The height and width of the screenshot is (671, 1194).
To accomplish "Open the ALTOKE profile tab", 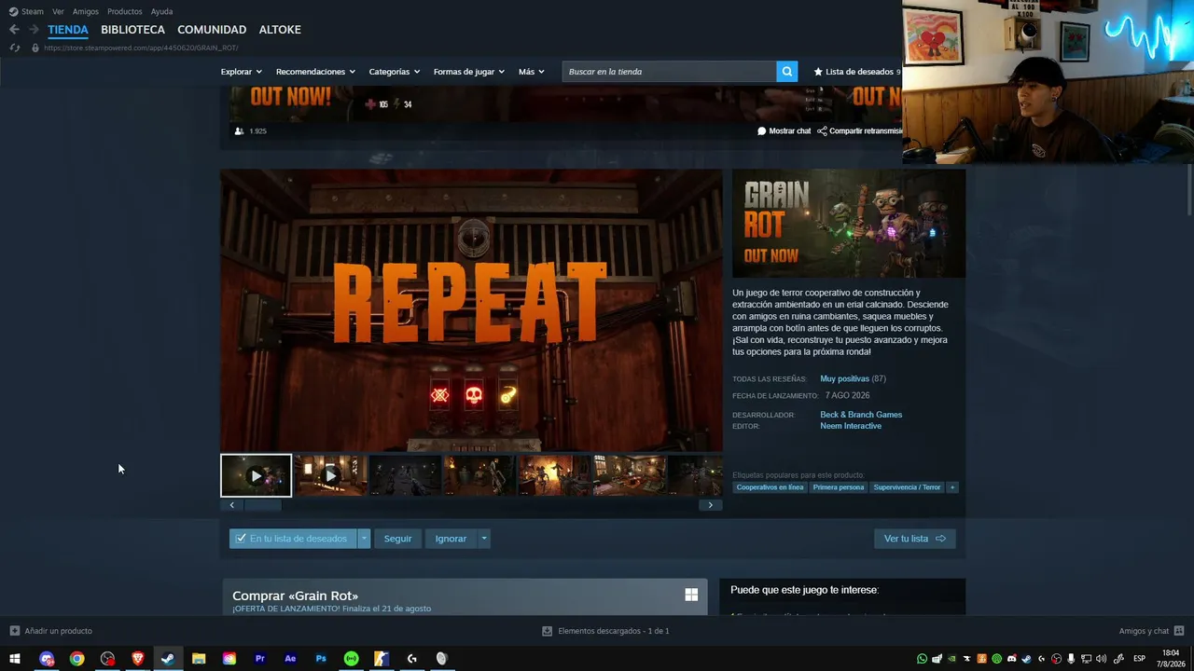I will click(x=280, y=30).
